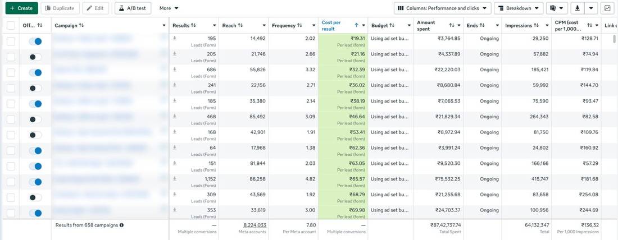Turn on campaign with 241 results
Image resolution: width=618 pixels, height=240 pixels.
35,88
